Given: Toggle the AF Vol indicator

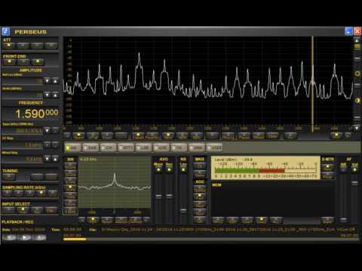Looking at the screenshot, I should (354, 169).
